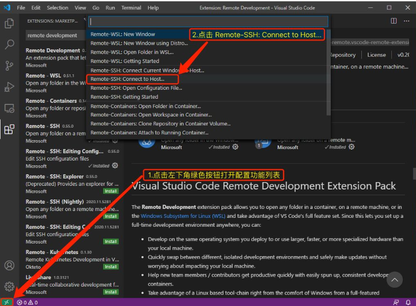Click the VS Code logo in title bar
This screenshot has width=416, height=306.
click(7, 7)
